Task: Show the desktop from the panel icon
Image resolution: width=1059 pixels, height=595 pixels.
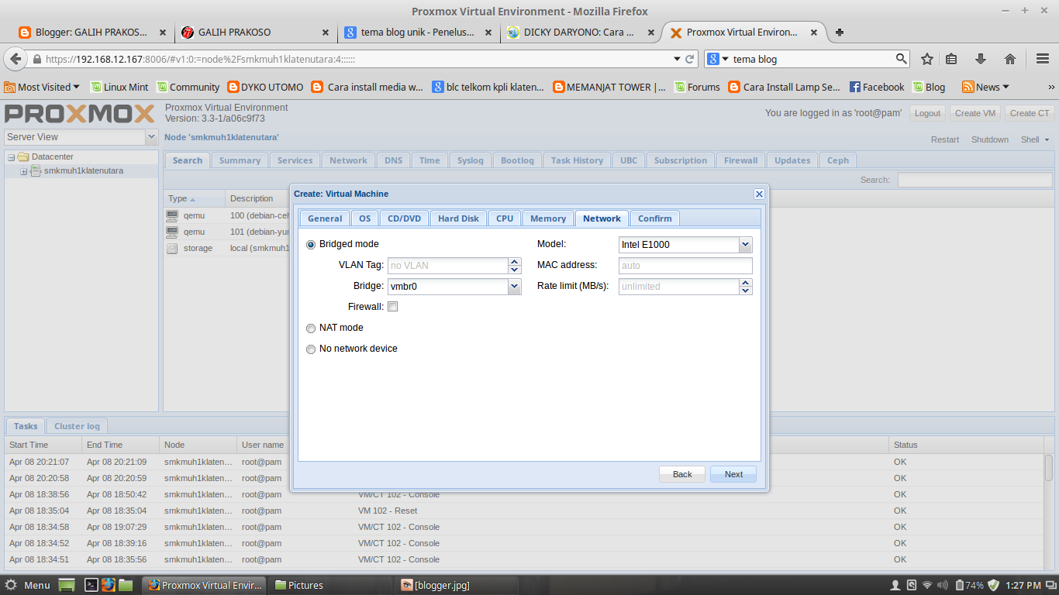Action: click(x=67, y=585)
